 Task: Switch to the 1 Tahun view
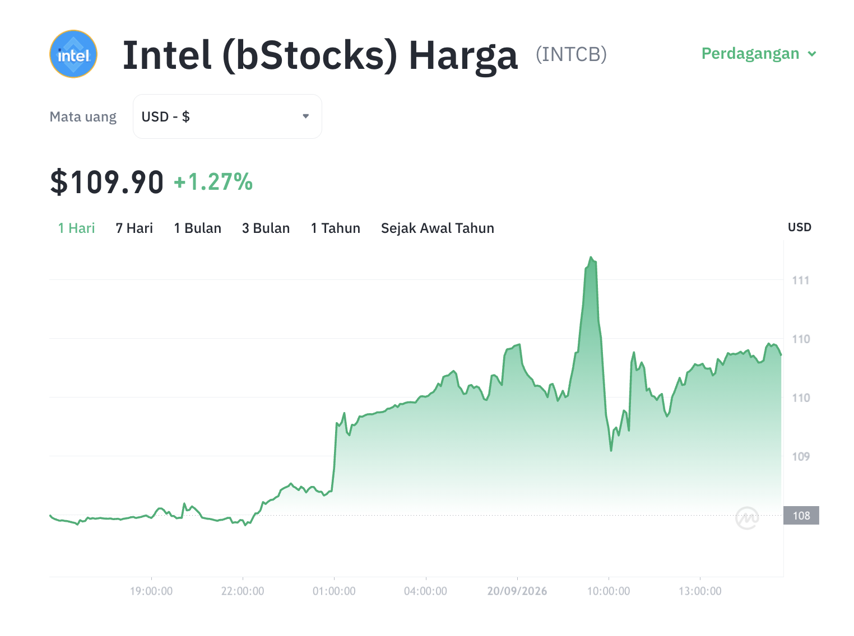coord(336,228)
